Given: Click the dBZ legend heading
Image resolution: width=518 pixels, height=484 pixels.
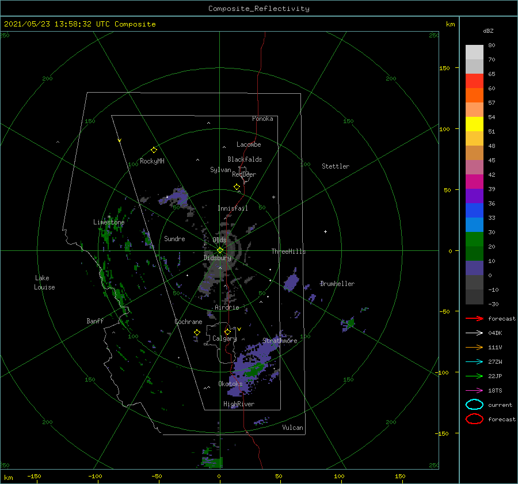Looking at the screenshot, I should click(488, 31).
